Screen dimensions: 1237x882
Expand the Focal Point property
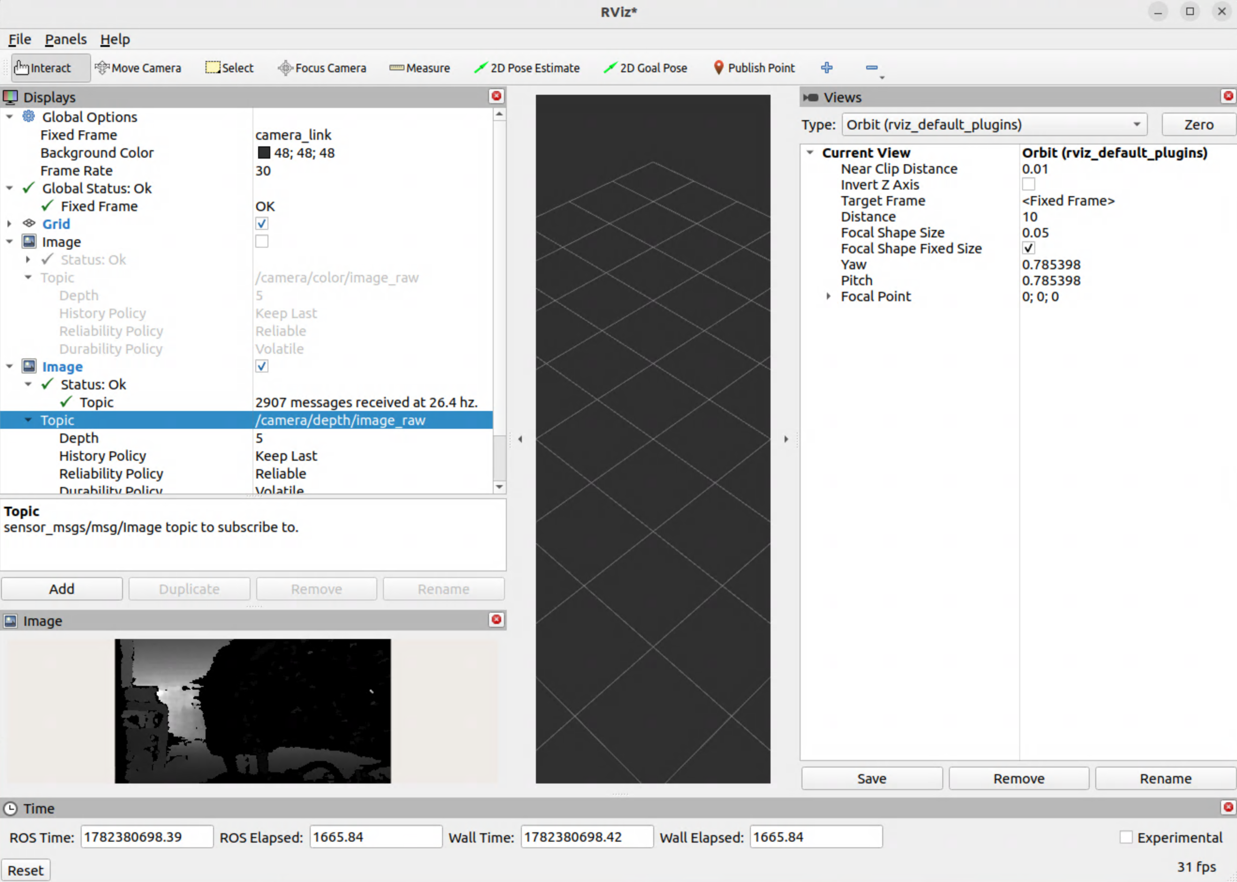tap(828, 296)
